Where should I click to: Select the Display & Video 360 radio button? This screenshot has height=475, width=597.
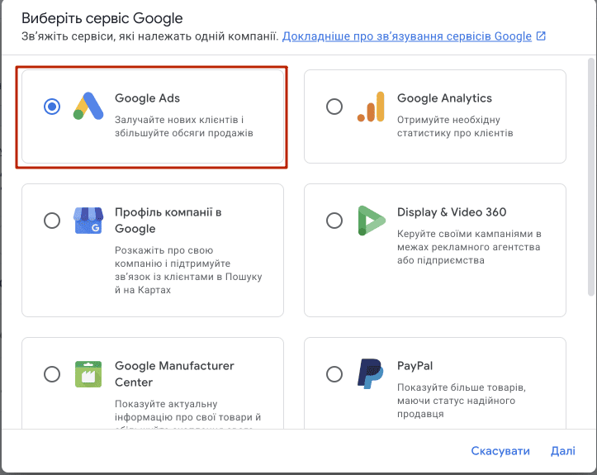point(334,221)
